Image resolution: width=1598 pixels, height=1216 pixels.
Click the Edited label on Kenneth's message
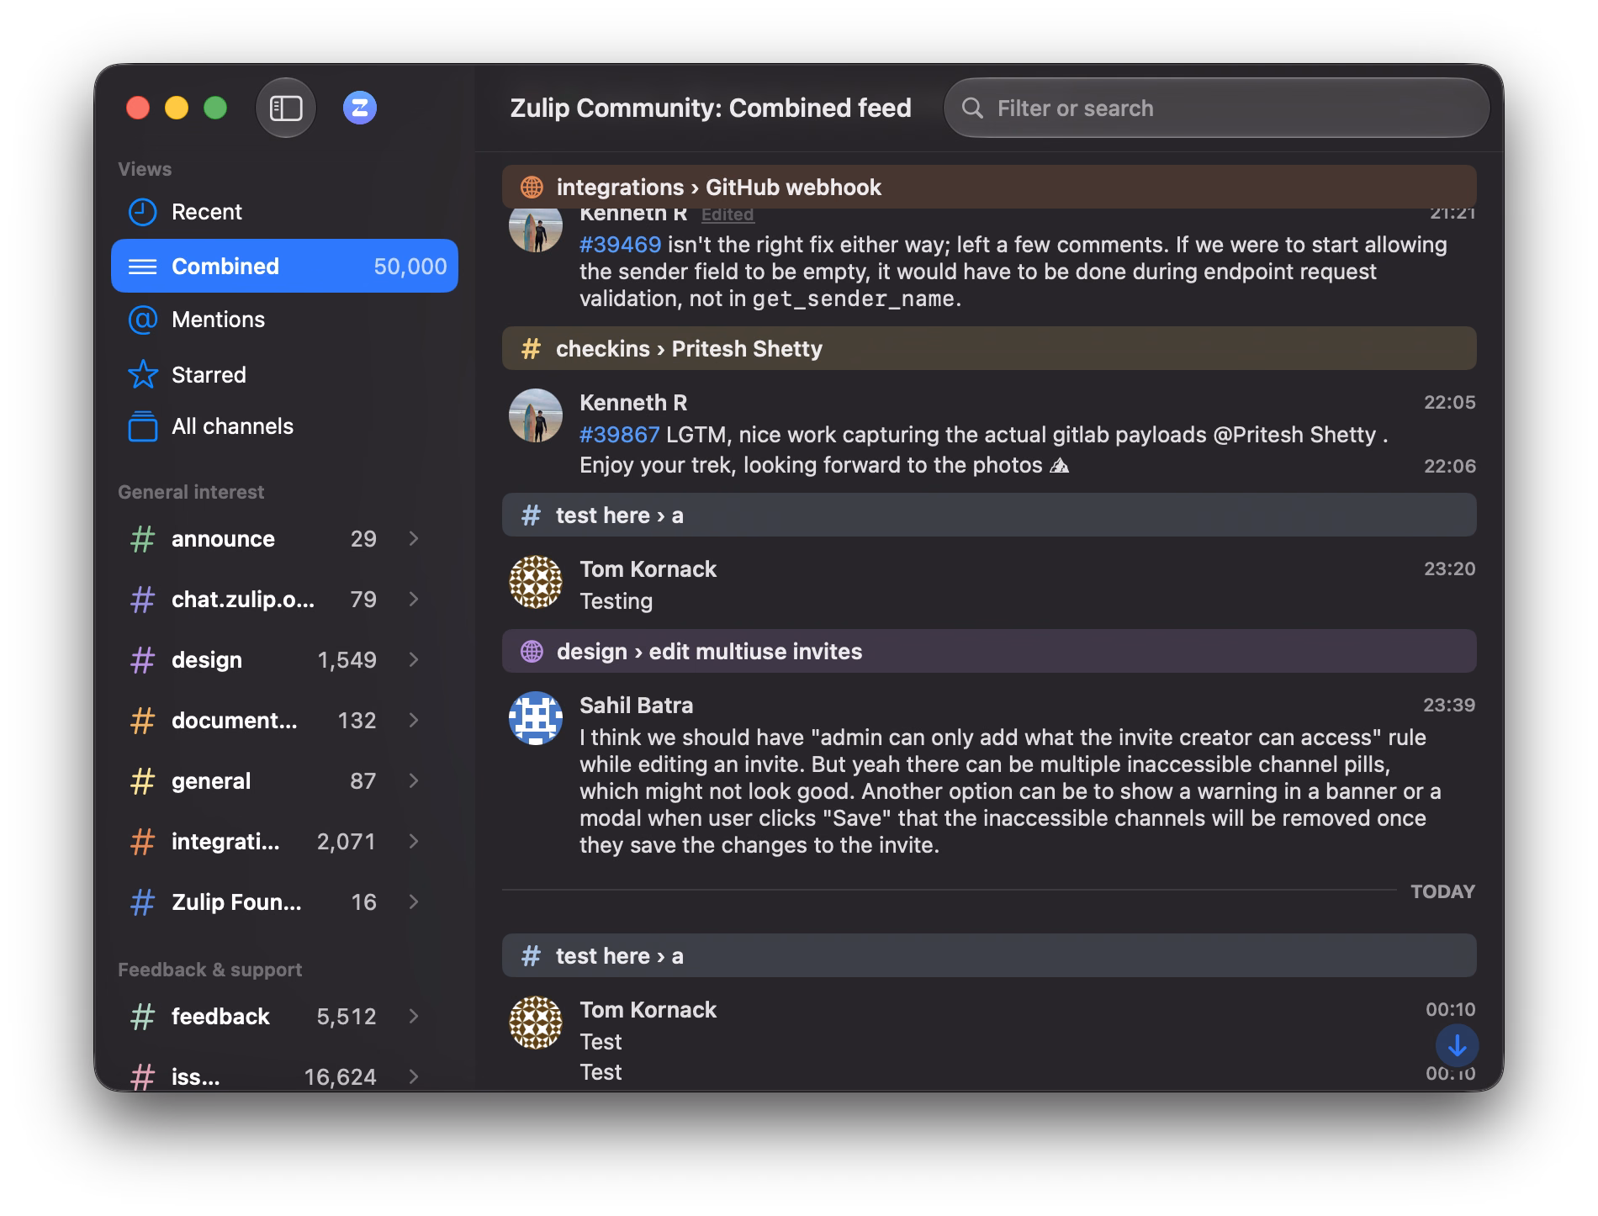[x=728, y=214]
